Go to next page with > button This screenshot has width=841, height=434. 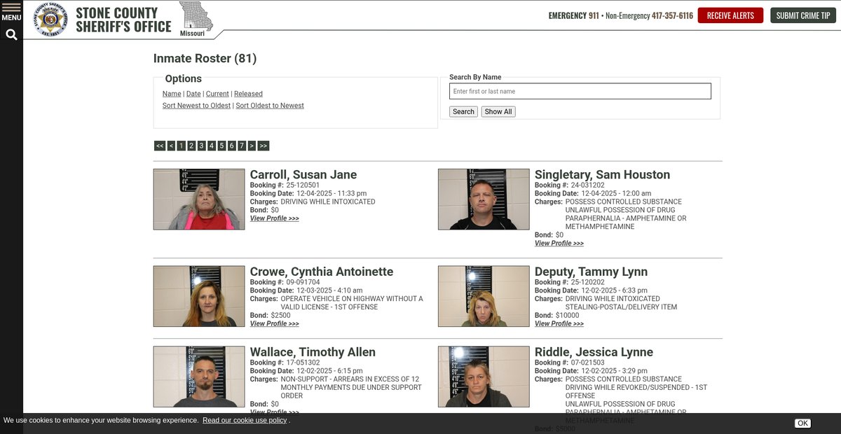point(252,146)
